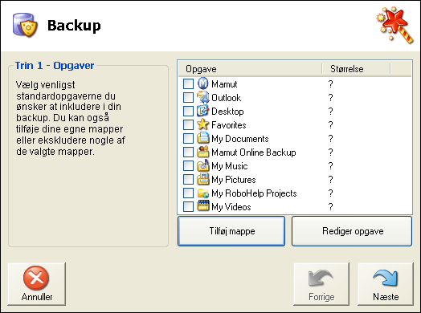The image size is (421, 313).
Task: Click the My Documents folder icon
Action: [x=203, y=138]
